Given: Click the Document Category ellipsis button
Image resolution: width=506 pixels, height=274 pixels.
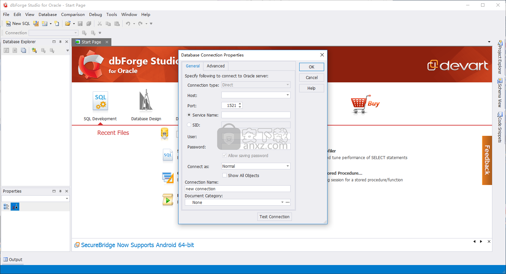Looking at the screenshot, I should click(x=288, y=202).
